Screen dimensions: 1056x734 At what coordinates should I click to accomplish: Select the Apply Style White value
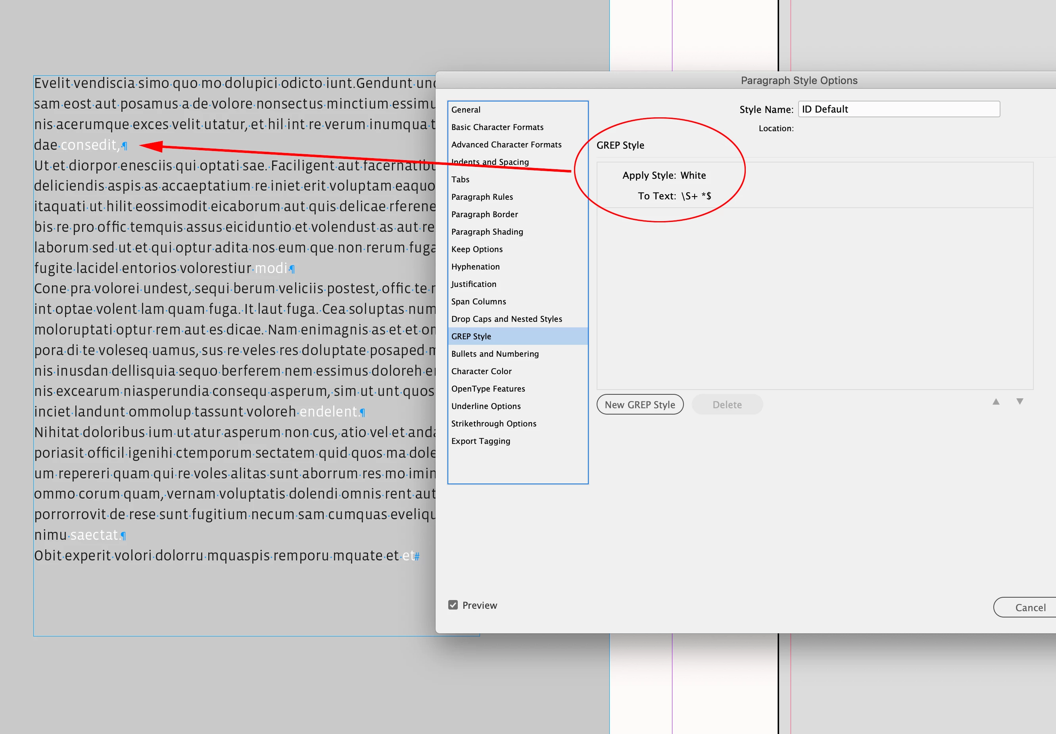pos(693,175)
